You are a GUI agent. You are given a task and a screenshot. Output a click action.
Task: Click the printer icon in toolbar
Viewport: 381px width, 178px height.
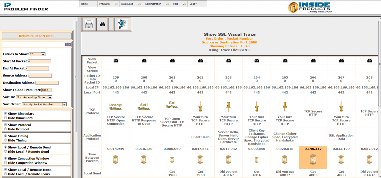click(x=89, y=24)
